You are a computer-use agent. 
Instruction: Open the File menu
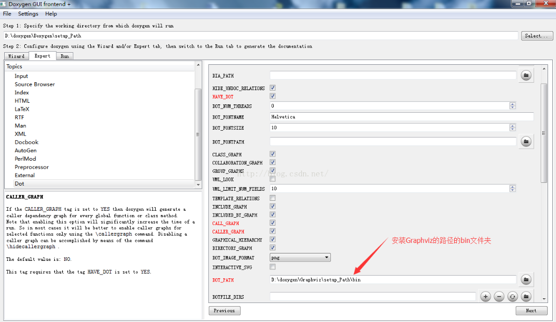click(x=7, y=14)
